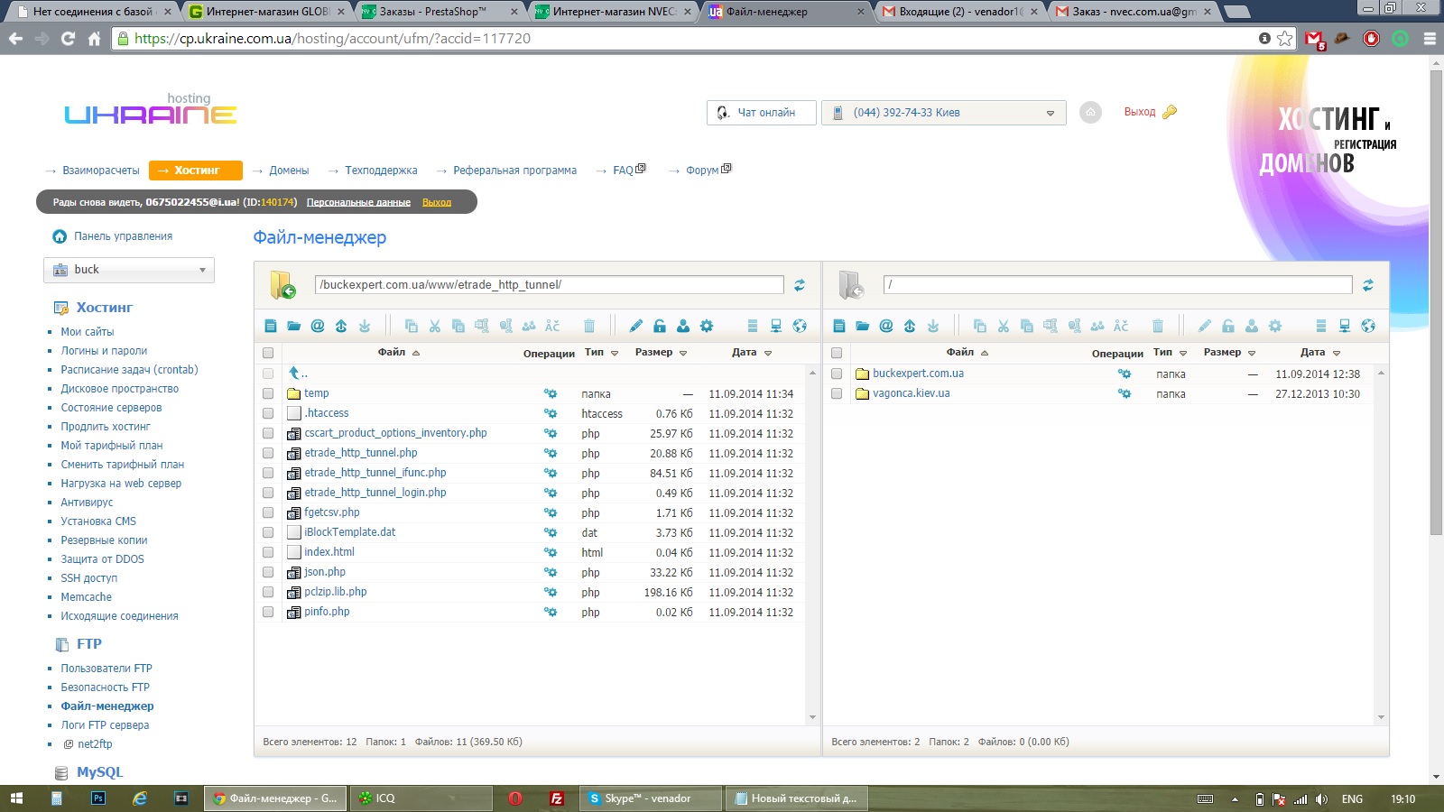Tick checkbox for vagonca.kiev.ua folder
Image resolution: width=1444 pixels, height=812 pixels.
(837, 393)
